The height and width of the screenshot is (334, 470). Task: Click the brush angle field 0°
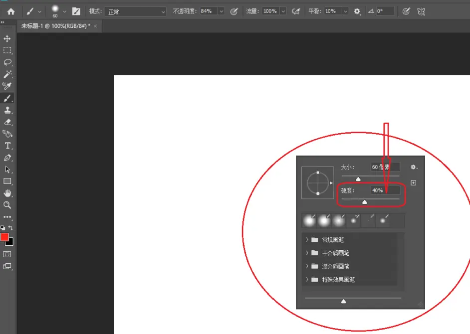[x=385, y=11]
